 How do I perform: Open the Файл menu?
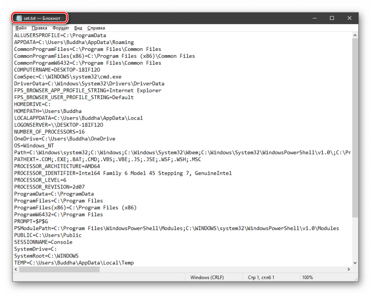(21, 28)
